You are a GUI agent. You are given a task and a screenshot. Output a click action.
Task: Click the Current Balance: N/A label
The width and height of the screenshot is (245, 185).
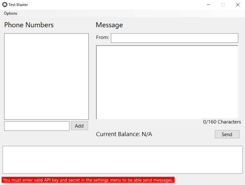(x=124, y=134)
